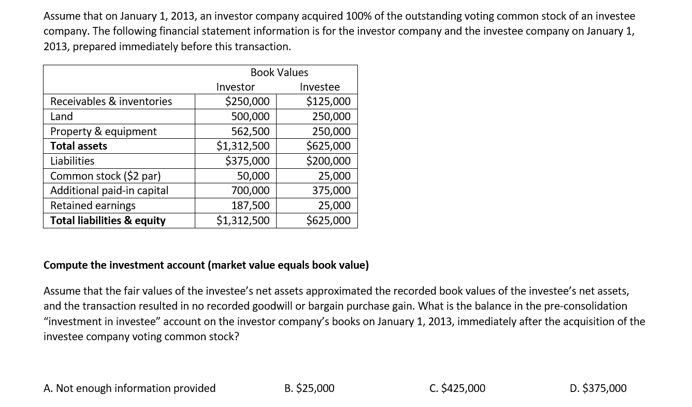Click the bold Compute the investment account heading

(x=206, y=265)
